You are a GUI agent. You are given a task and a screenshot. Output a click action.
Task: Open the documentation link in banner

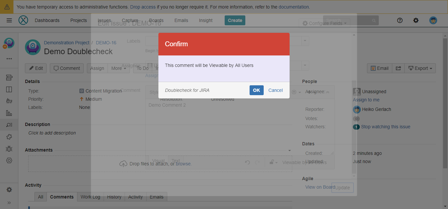(294, 7)
